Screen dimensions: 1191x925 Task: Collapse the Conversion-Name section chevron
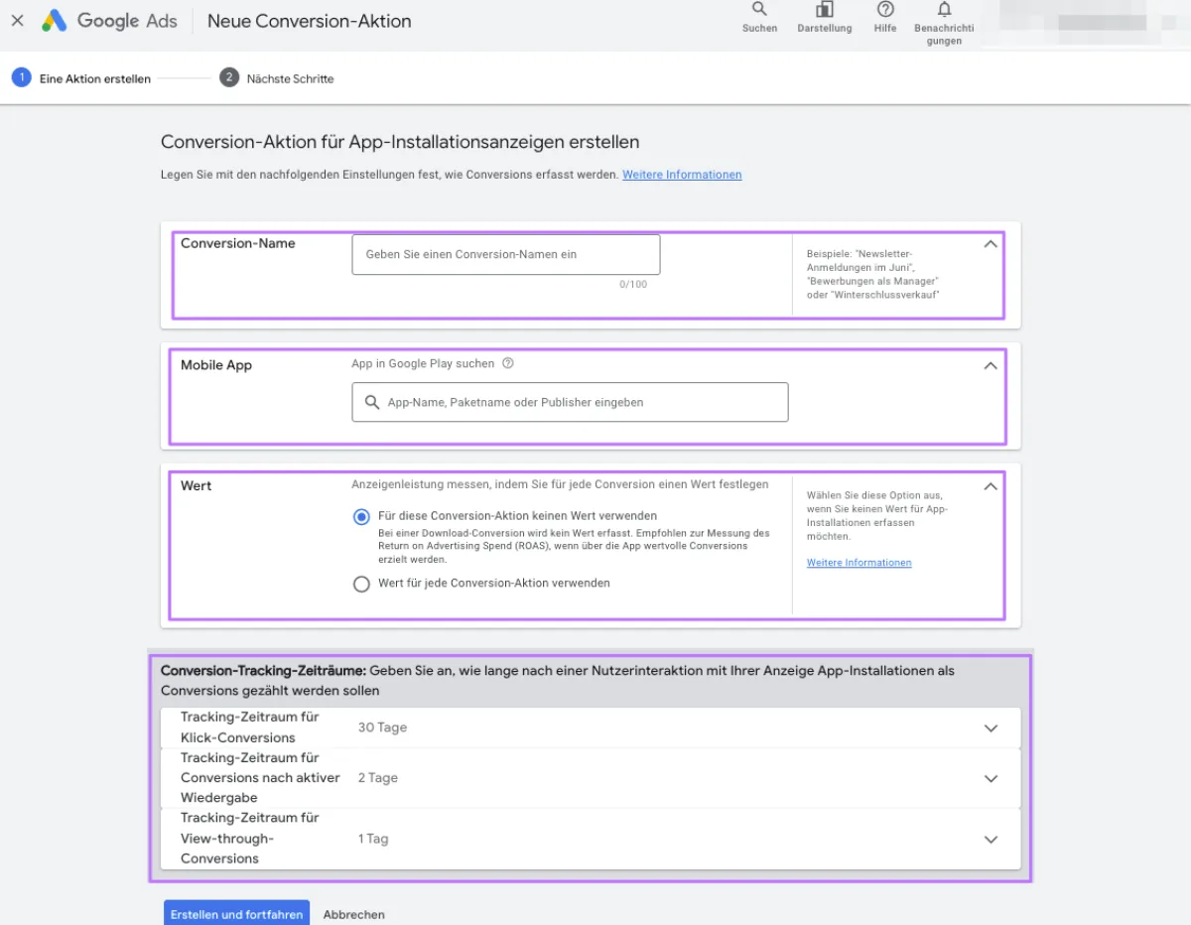pyautogui.click(x=990, y=243)
